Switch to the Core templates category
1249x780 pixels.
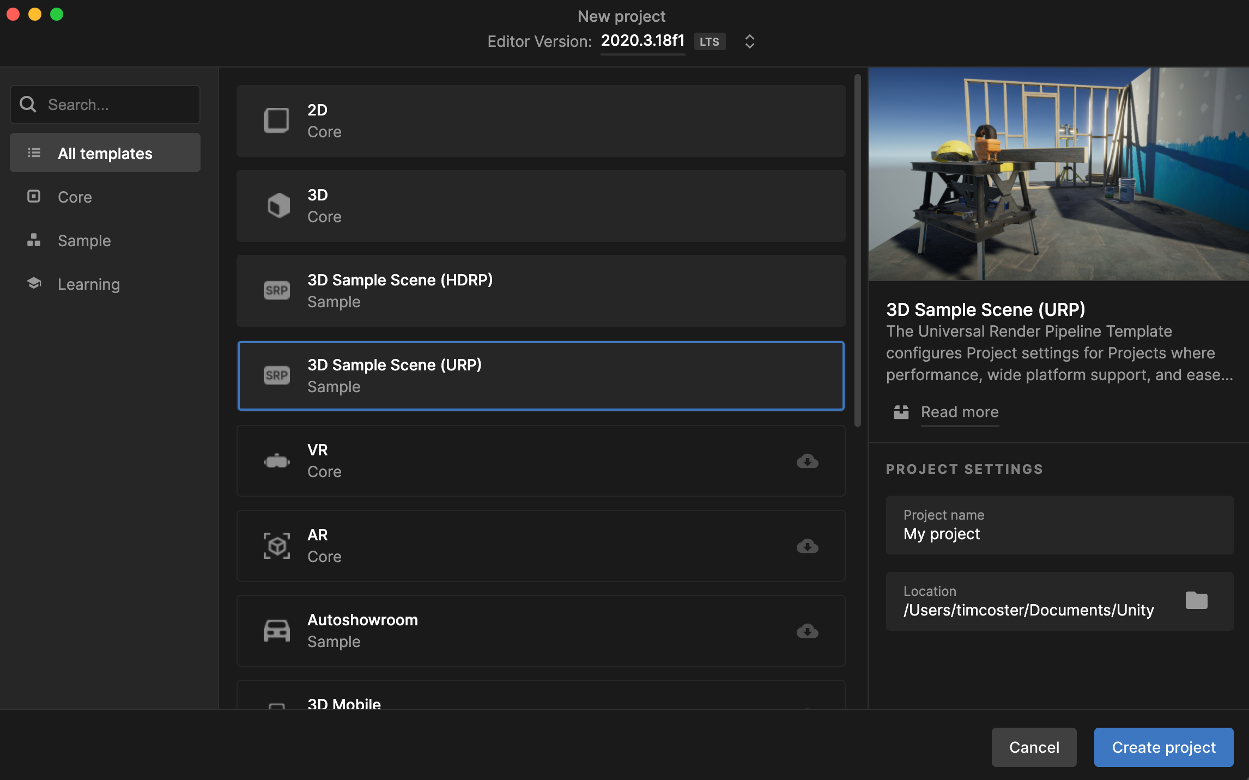[75, 197]
